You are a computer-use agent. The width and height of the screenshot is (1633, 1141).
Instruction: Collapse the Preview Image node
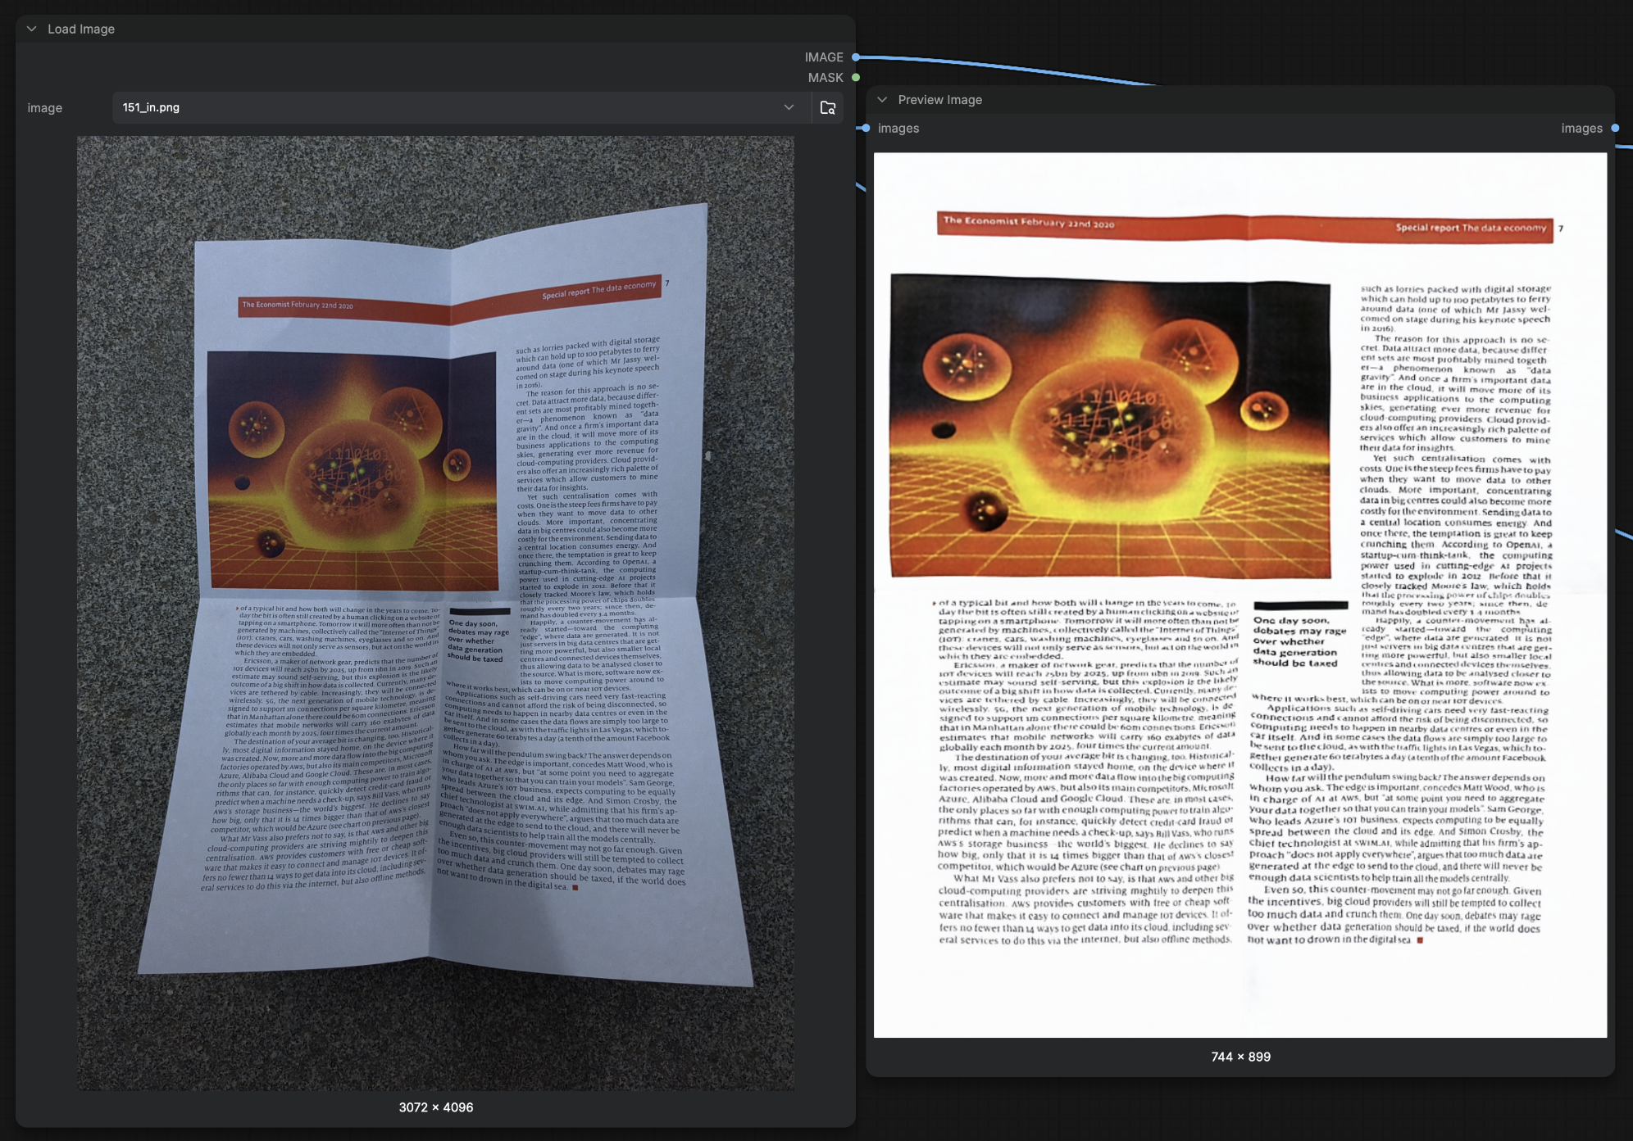[x=882, y=99]
